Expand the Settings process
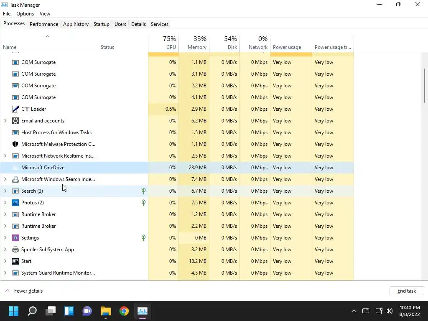The image size is (428, 321). tap(5, 238)
